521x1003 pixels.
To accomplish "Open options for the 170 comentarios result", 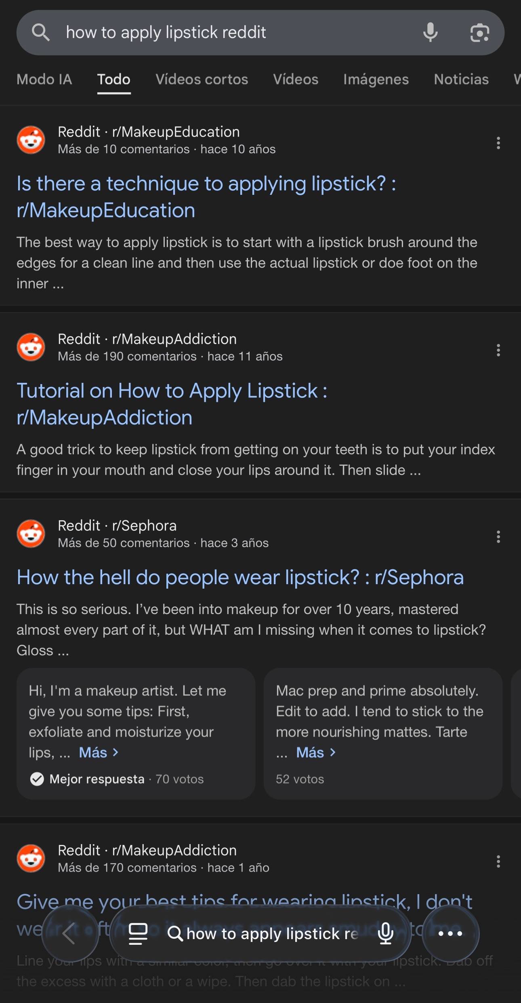I will (498, 861).
